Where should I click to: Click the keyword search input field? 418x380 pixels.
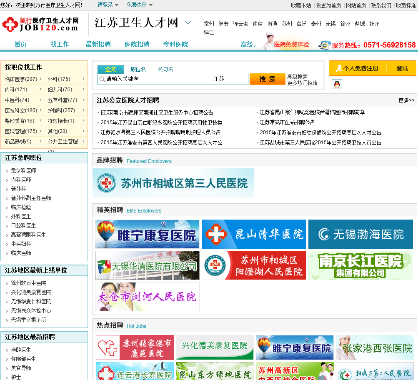click(x=155, y=79)
